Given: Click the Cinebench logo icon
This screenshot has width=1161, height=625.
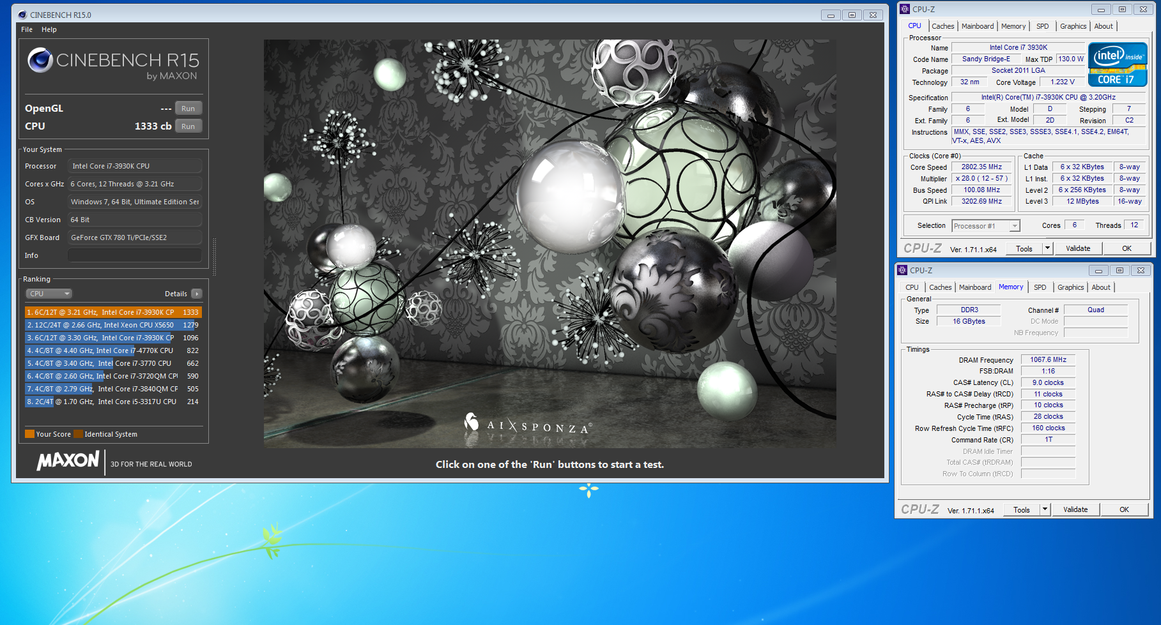Looking at the screenshot, I should click(40, 60).
